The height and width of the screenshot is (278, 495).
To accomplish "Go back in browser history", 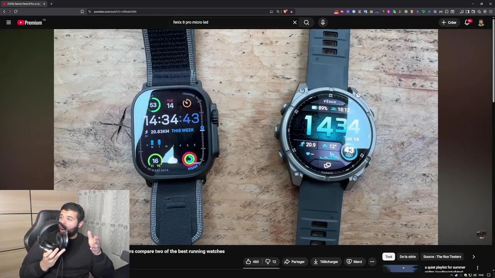I will (x=4, y=12).
